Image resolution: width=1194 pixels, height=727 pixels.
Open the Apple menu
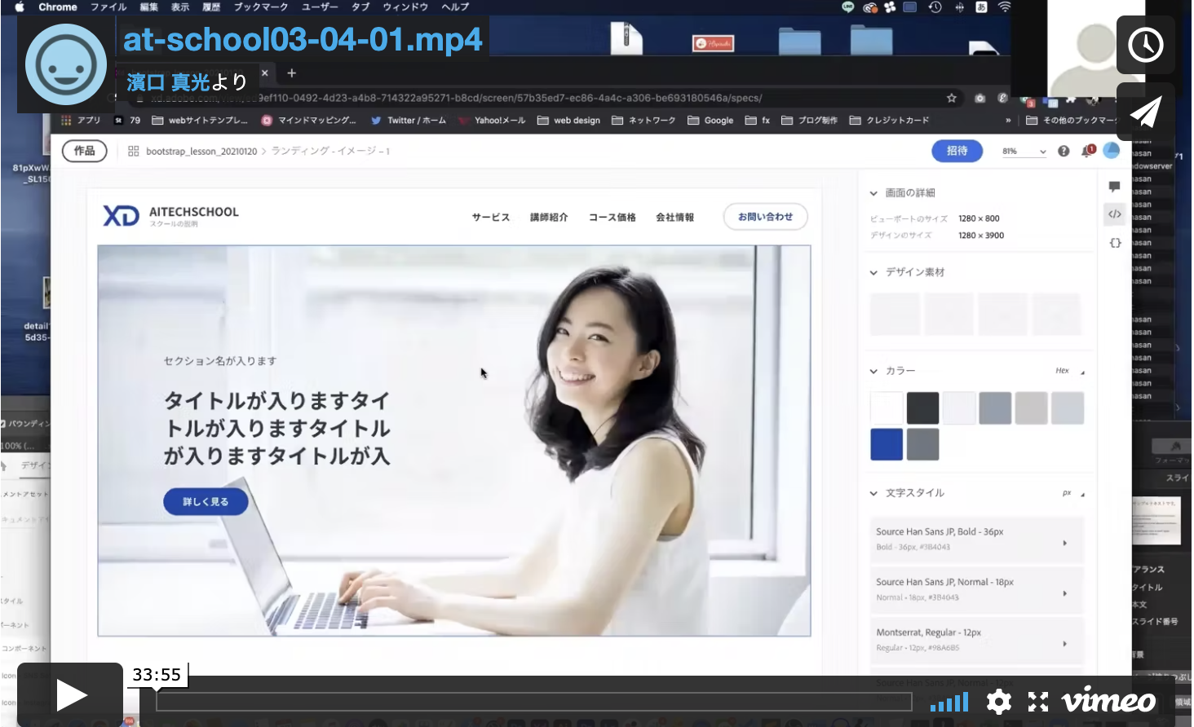(20, 7)
